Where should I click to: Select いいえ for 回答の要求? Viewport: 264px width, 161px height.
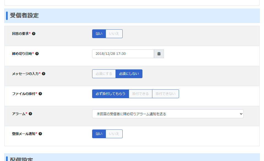(x=114, y=34)
